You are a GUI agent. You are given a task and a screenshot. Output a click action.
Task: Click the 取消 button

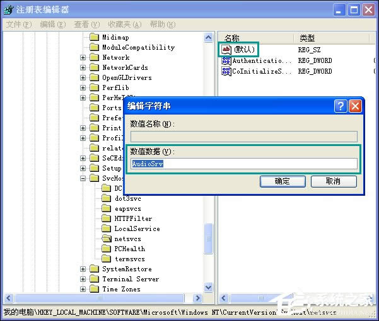pyautogui.click(x=334, y=181)
